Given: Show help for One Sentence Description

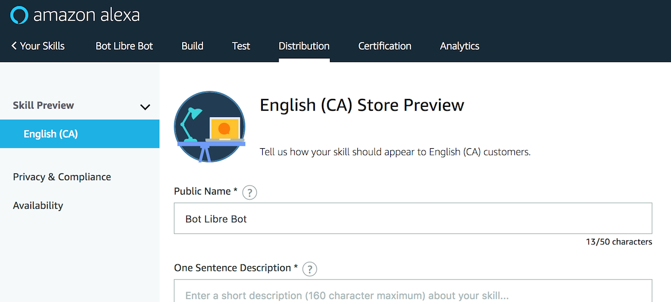Looking at the screenshot, I should [310, 269].
